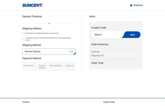This screenshot has height=106, width=165.
Task: Open the Warranty Returns link
Action: click(56, 65)
